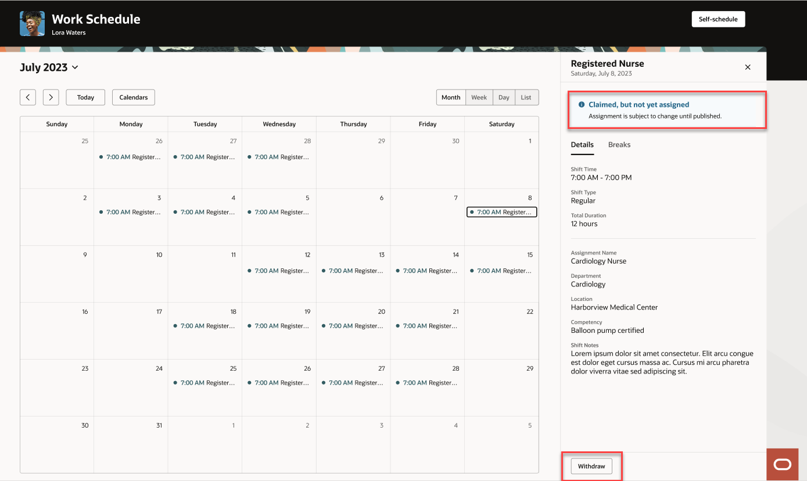Open the Oracle chat assistant bubble
The image size is (807, 481).
pos(782,464)
